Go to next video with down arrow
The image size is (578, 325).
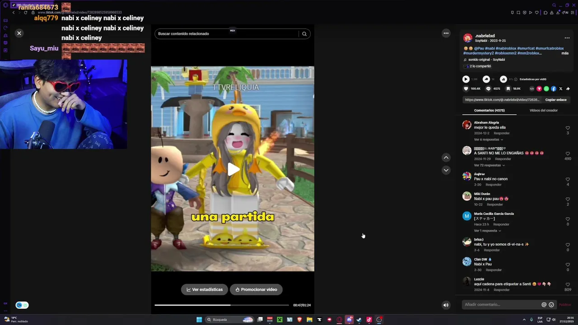(446, 170)
